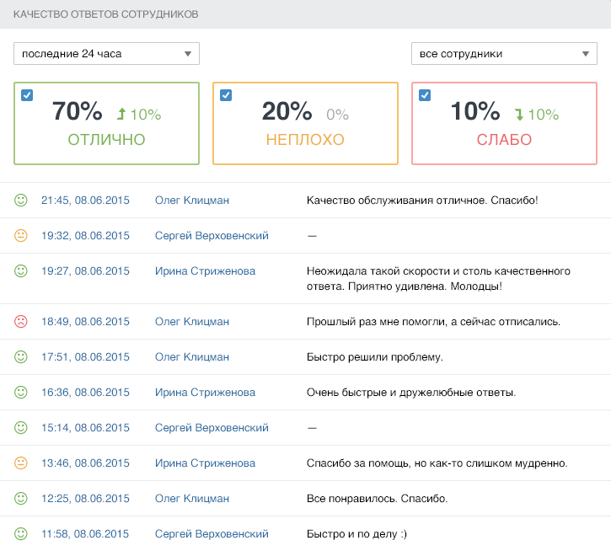The height and width of the screenshot is (551, 611).
Task: Uncheck the ОТЛИЧНО rating filter checkbox
Action: pyautogui.click(x=27, y=95)
